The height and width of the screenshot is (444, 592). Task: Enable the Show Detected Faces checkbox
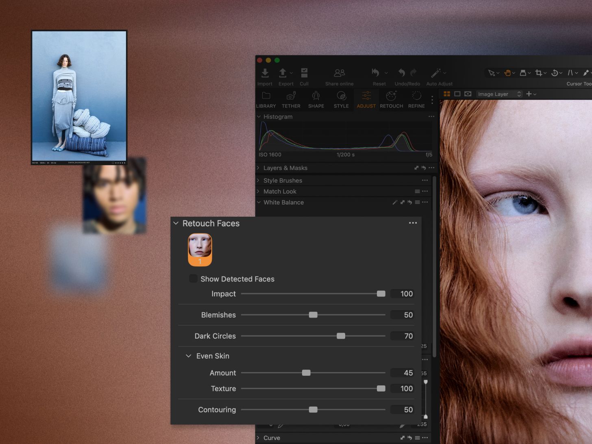(x=194, y=279)
